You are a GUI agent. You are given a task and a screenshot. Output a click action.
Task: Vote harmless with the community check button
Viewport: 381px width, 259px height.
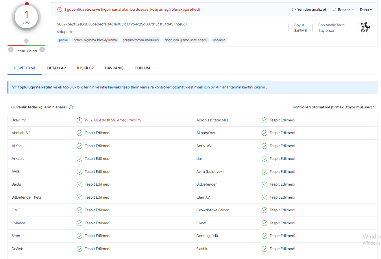42,50
